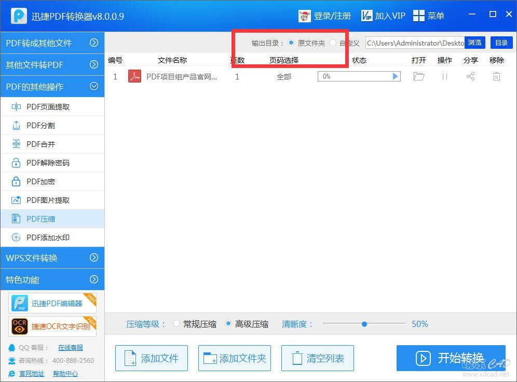Click the 清晰度 slider handle

tap(364, 324)
